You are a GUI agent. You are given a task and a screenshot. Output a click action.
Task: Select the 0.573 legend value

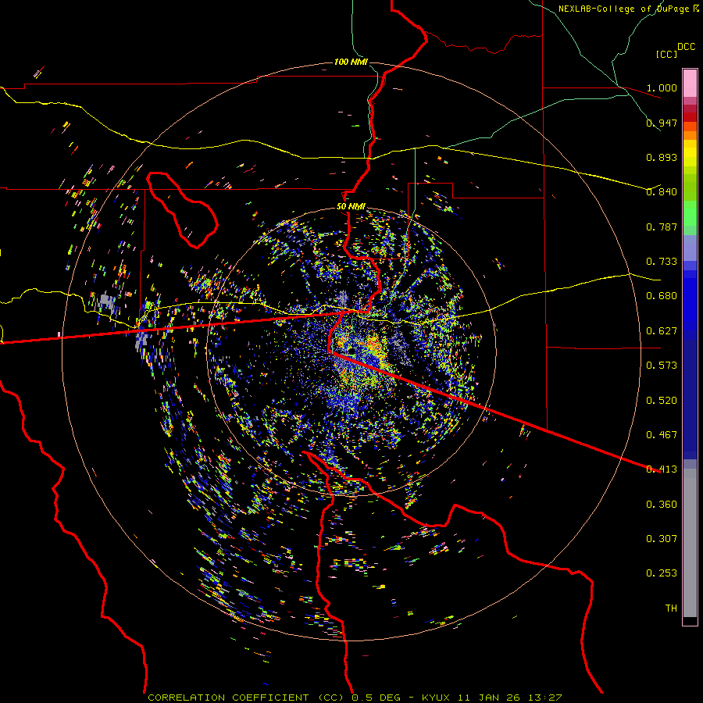[662, 366]
